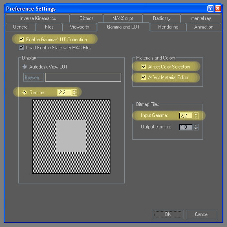The width and height of the screenshot is (227, 227).
Task: Select the Autodesk View LUT radio button
Action: pos(24,67)
